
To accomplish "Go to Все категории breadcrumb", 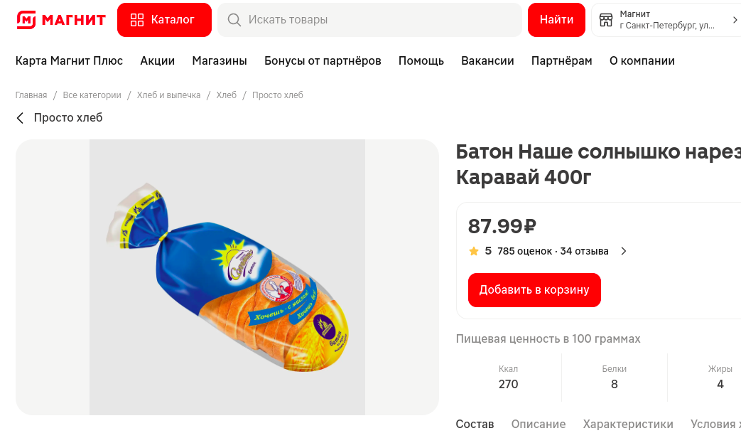I will click(x=92, y=95).
